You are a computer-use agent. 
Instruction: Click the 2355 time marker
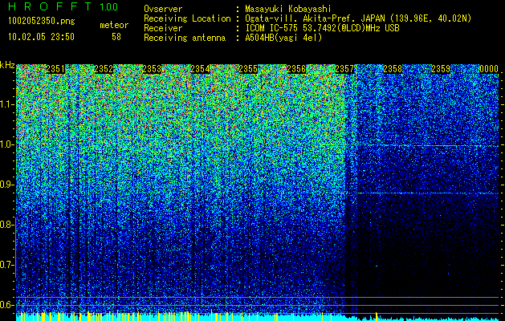(248, 69)
